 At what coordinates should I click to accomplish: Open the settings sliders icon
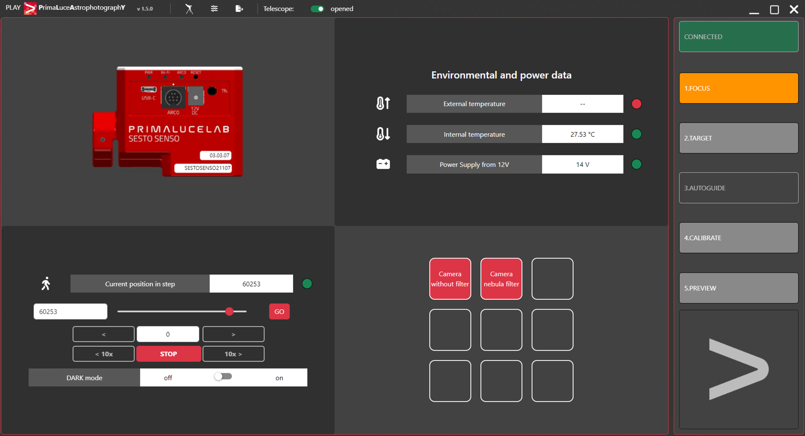click(214, 9)
